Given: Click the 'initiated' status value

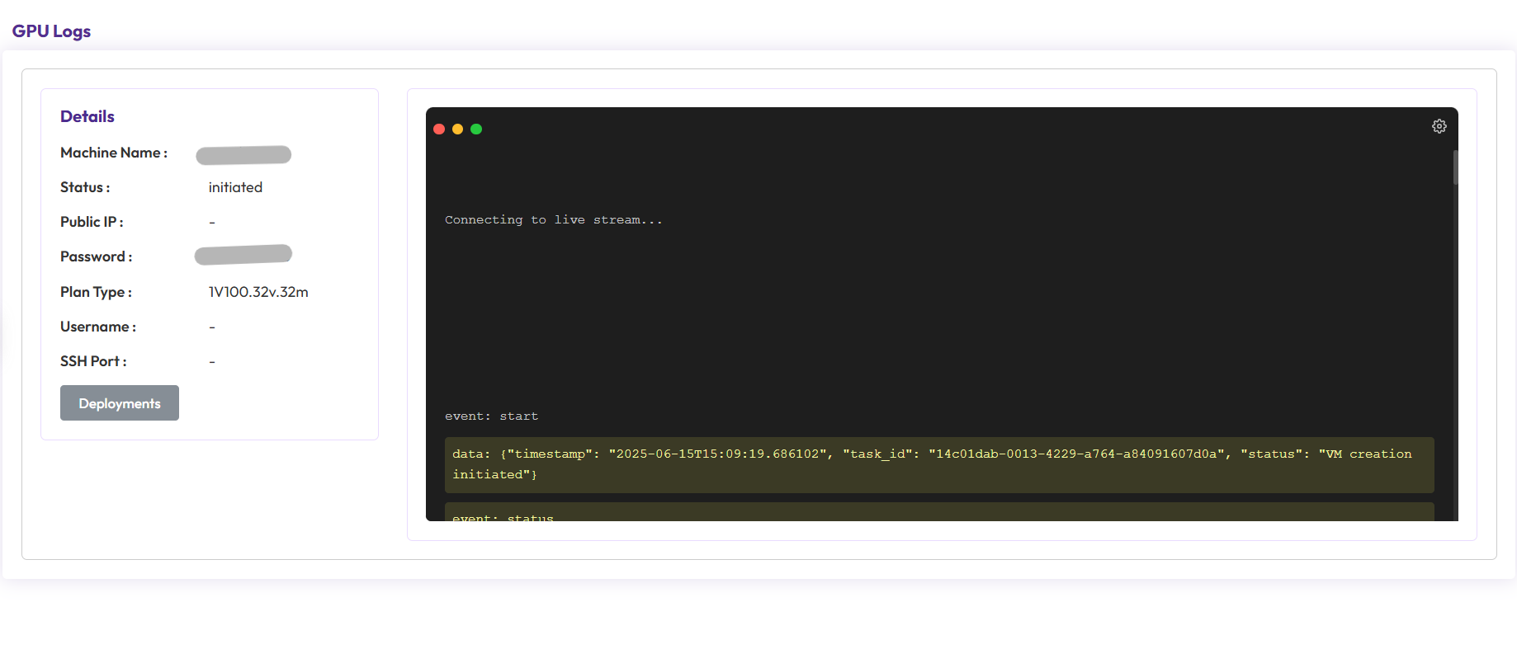Looking at the screenshot, I should 235,187.
